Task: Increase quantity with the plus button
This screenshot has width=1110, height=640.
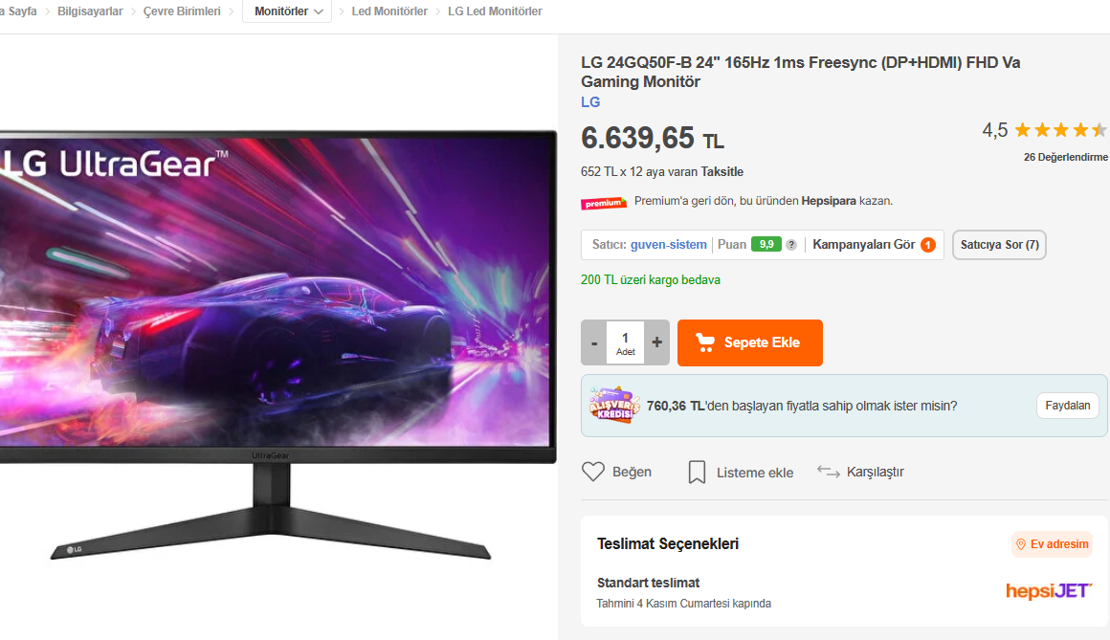Action: [657, 342]
